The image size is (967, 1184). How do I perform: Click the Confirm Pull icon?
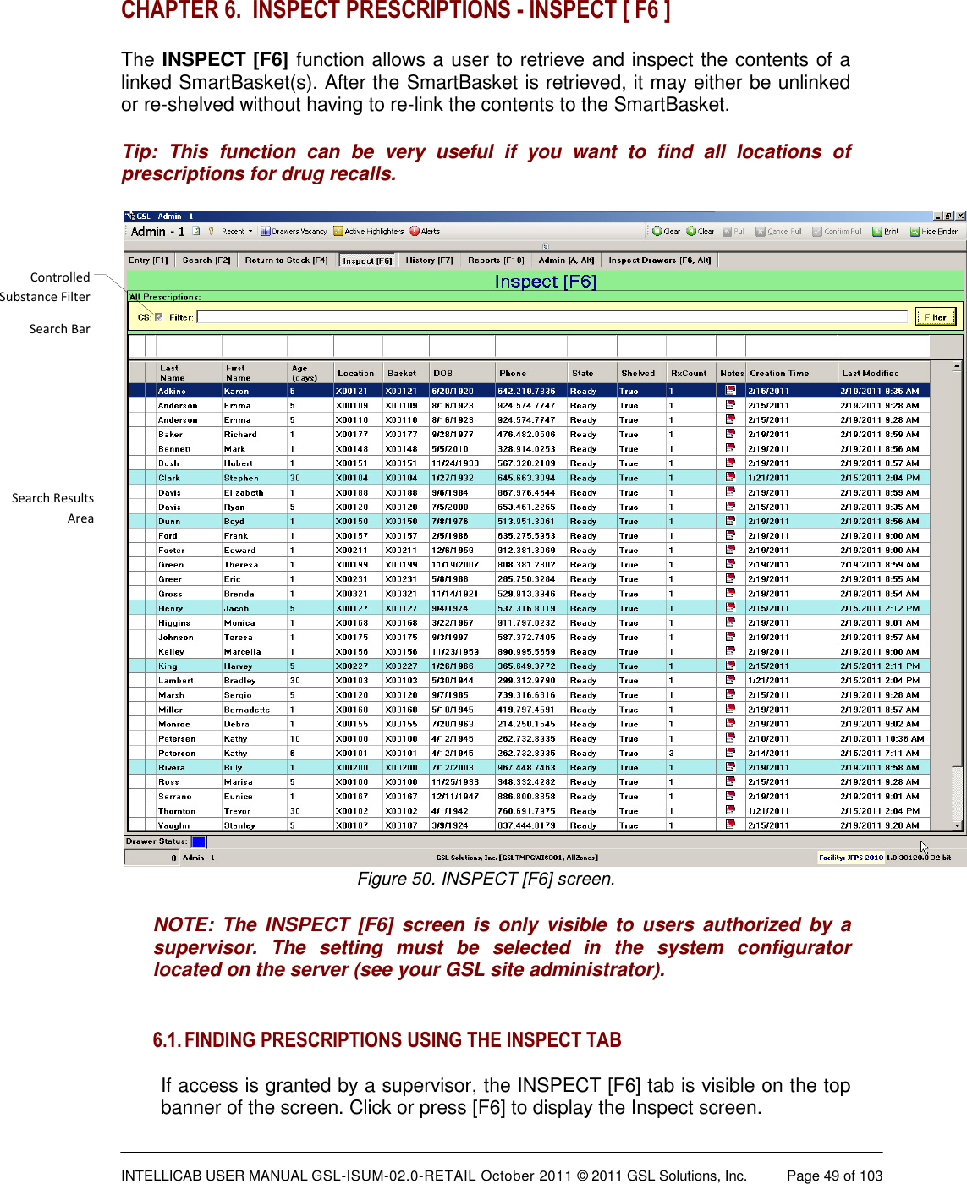[x=836, y=231]
